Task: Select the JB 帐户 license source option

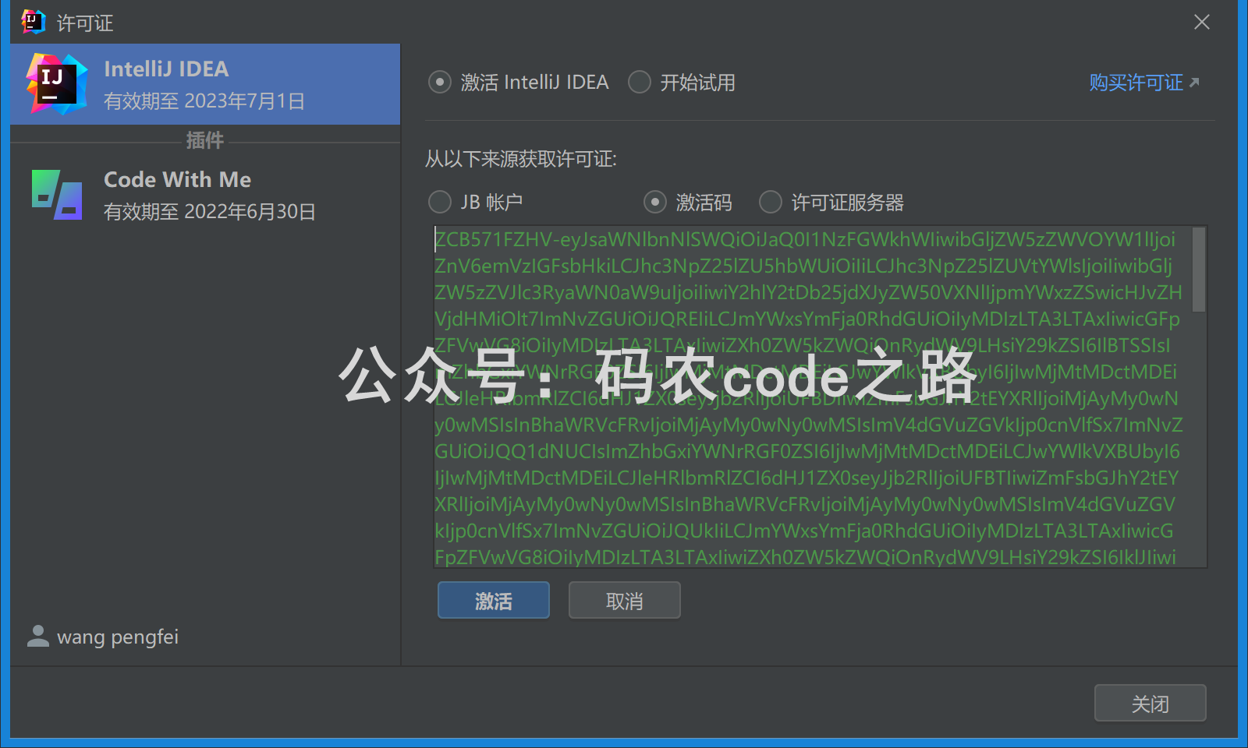Action: 440,202
